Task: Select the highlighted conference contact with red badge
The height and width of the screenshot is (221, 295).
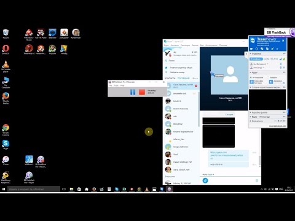Action: [181, 86]
